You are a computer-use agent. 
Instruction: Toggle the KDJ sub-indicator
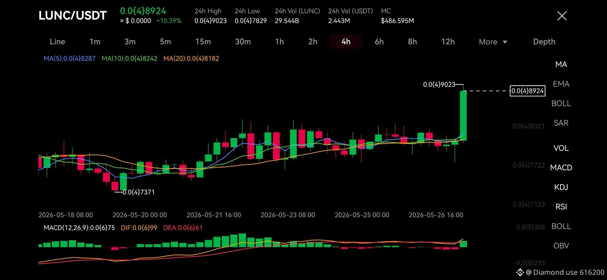pyautogui.click(x=561, y=187)
